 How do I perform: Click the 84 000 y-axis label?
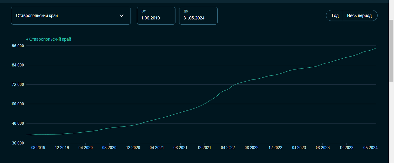tap(17, 65)
